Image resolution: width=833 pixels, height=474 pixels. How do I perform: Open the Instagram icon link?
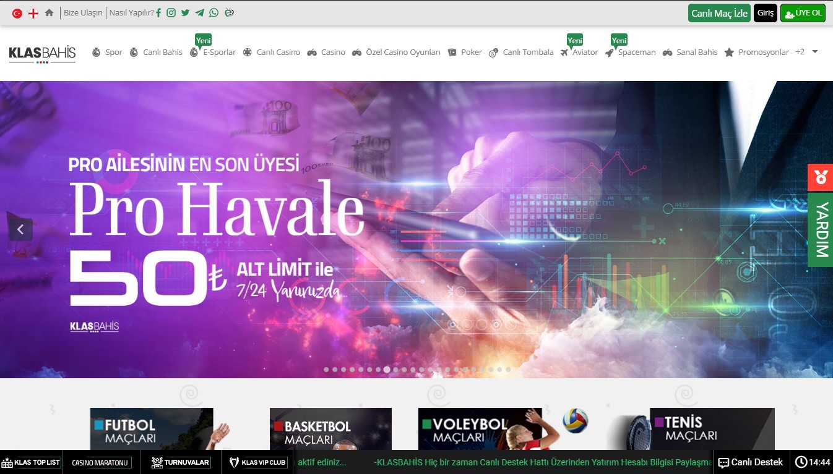[171, 12]
